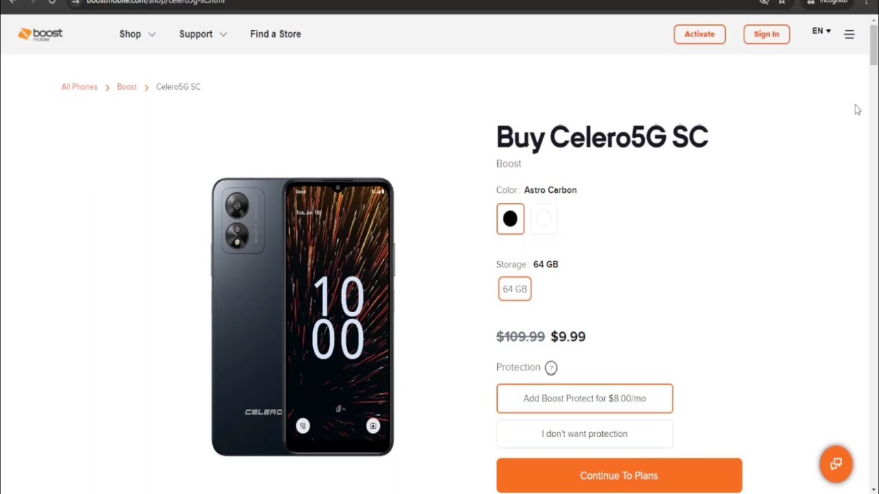The height and width of the screenshot is (494, 879).
Task: Select Add Boost Protect for $8.00/mo option
Action: [x=584, y=399]
